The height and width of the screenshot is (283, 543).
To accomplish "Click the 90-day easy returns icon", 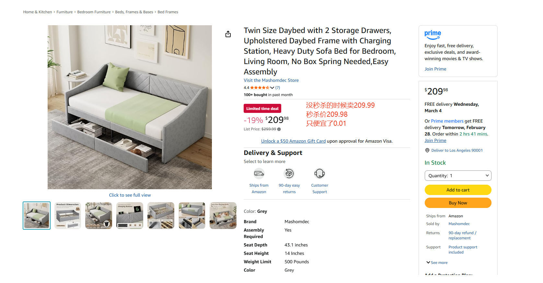I will [289, 174].
